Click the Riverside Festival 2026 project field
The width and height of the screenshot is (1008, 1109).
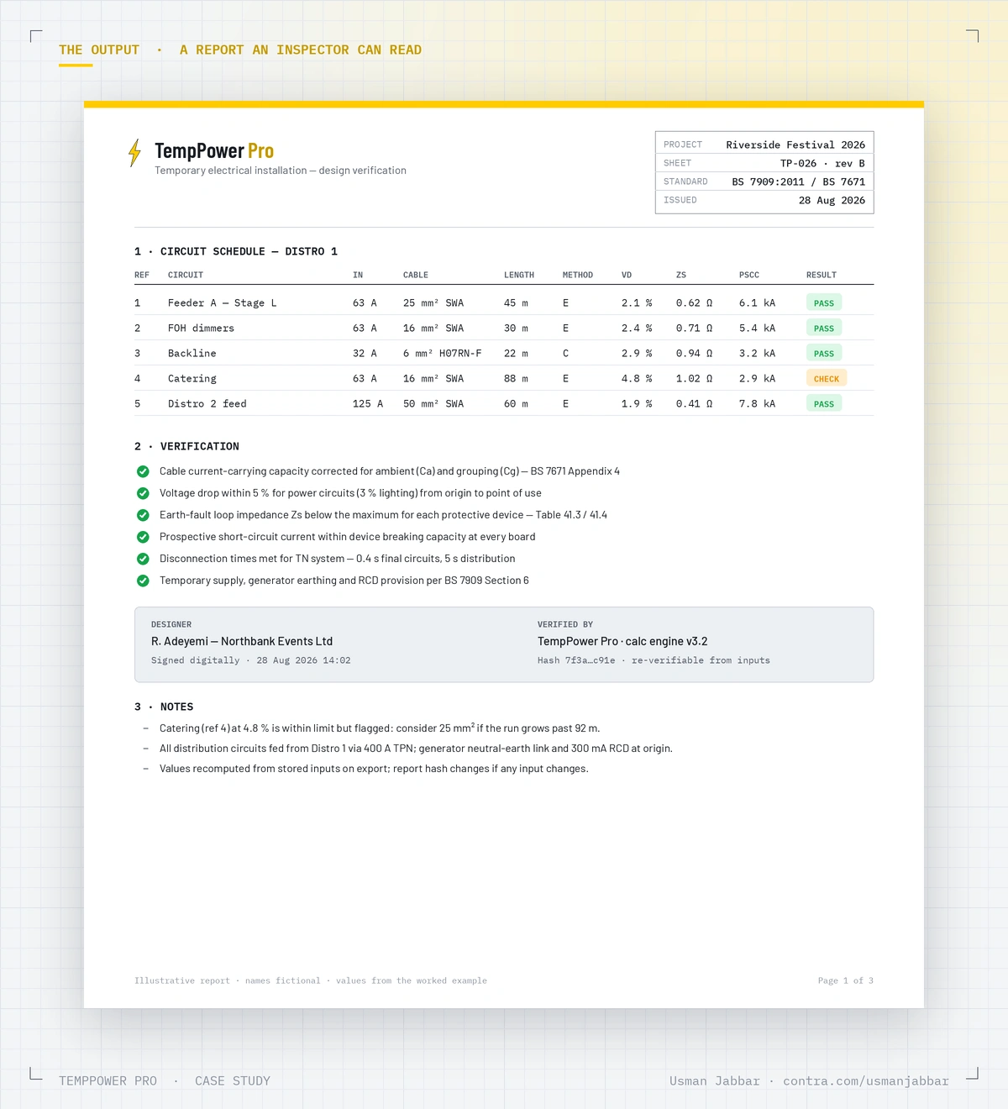click(x=795, y=145)
